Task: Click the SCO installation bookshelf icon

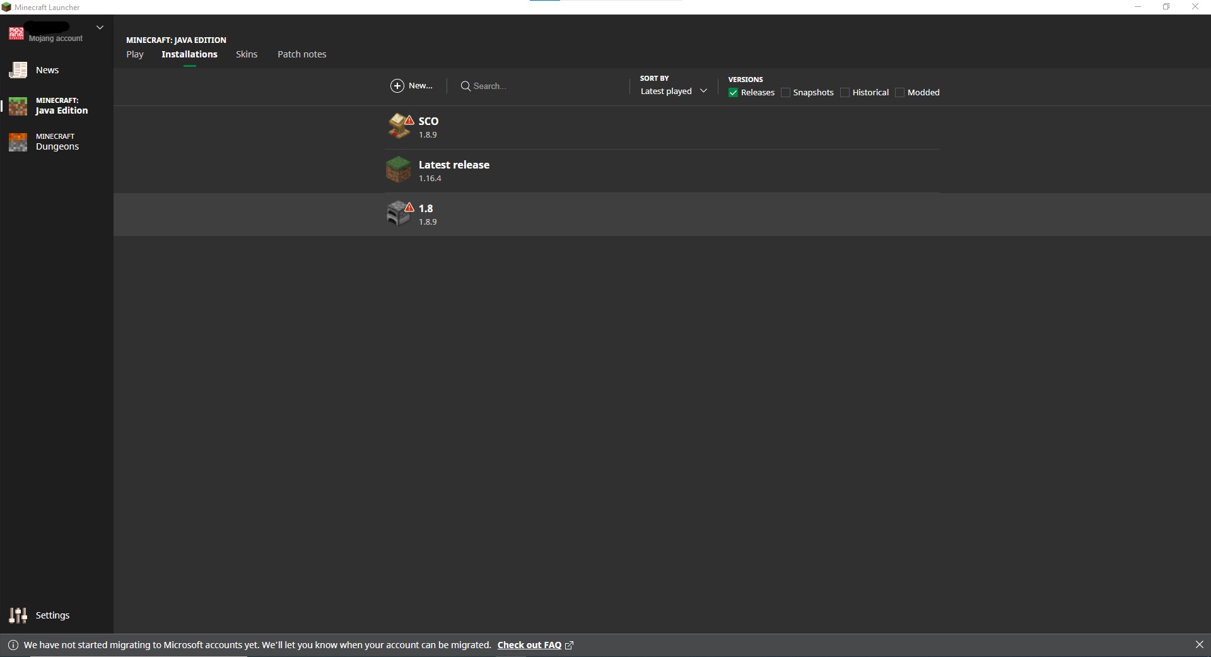Action: 399,126
